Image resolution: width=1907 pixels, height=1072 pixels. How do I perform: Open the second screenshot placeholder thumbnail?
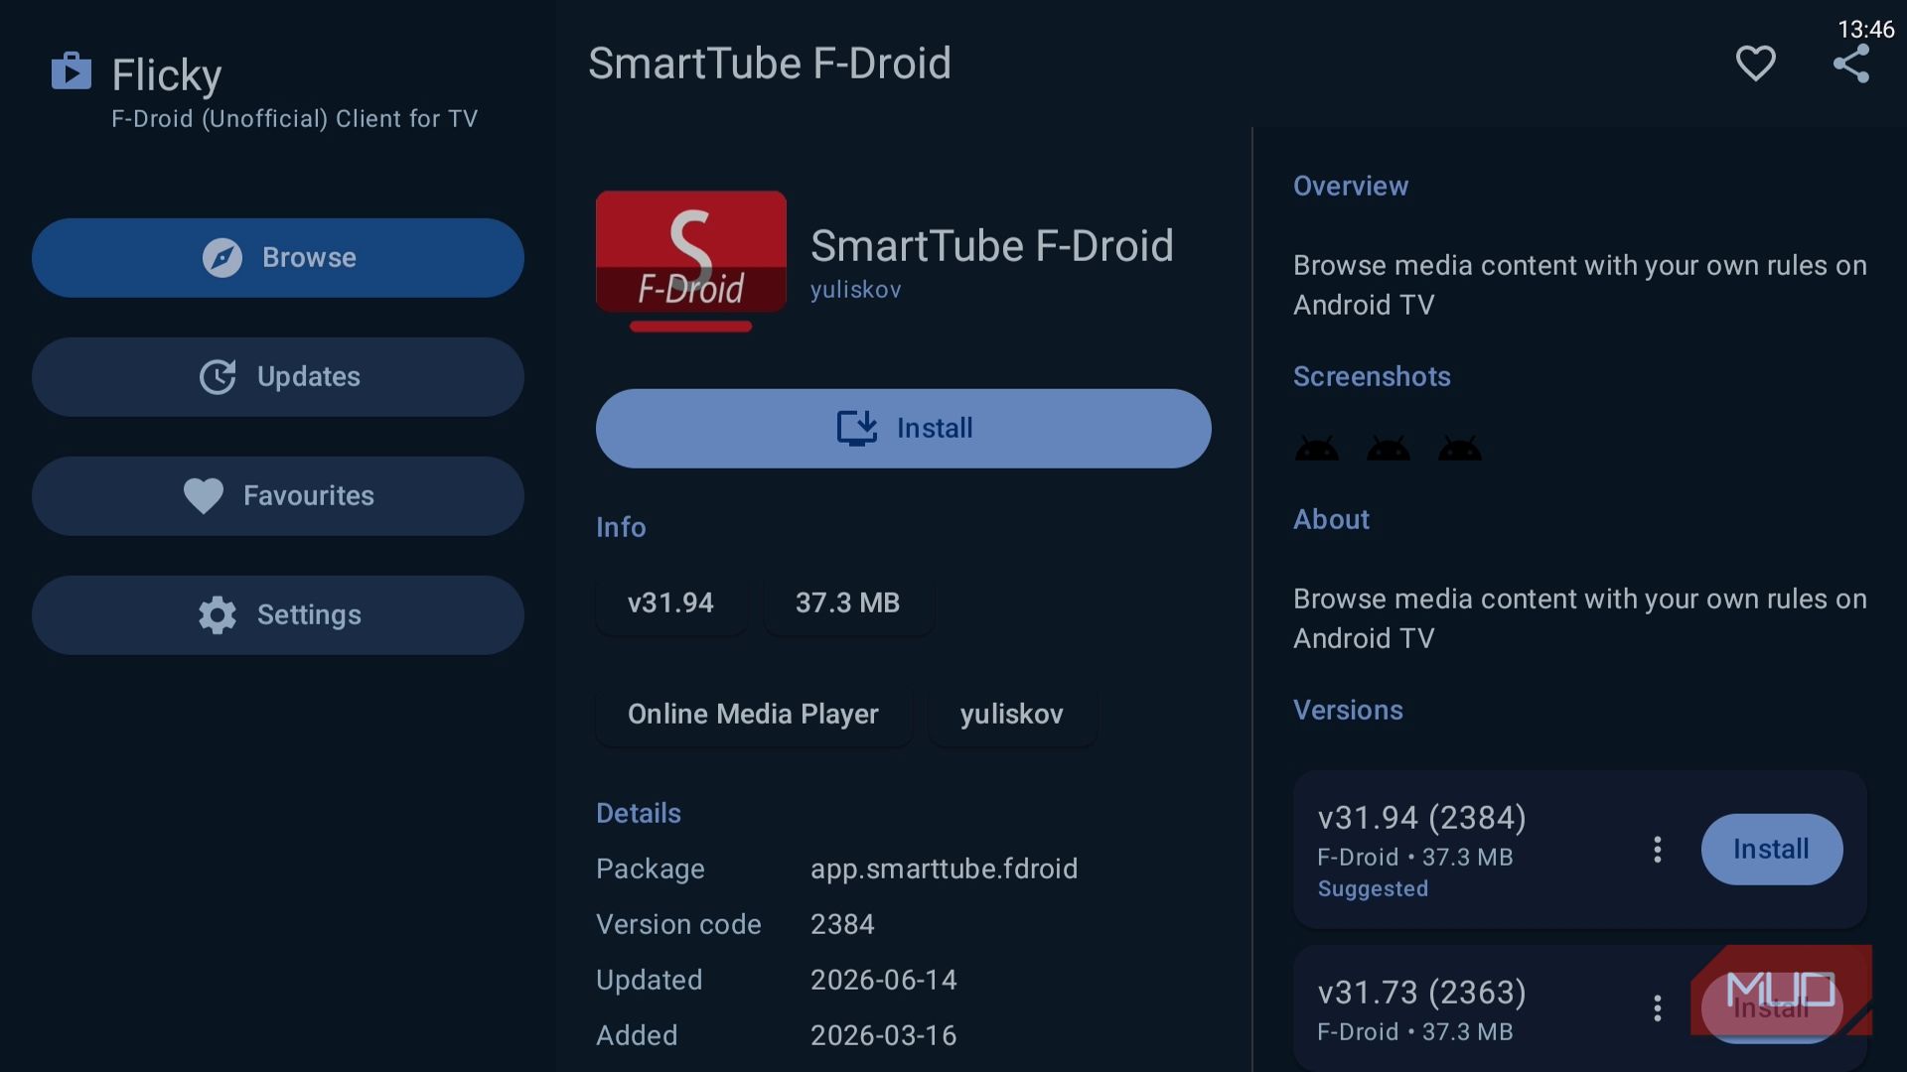point(1389,449)
